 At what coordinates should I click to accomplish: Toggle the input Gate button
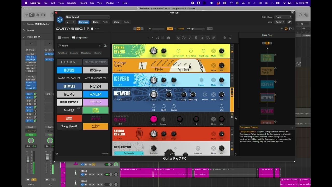tap(170, 29)
